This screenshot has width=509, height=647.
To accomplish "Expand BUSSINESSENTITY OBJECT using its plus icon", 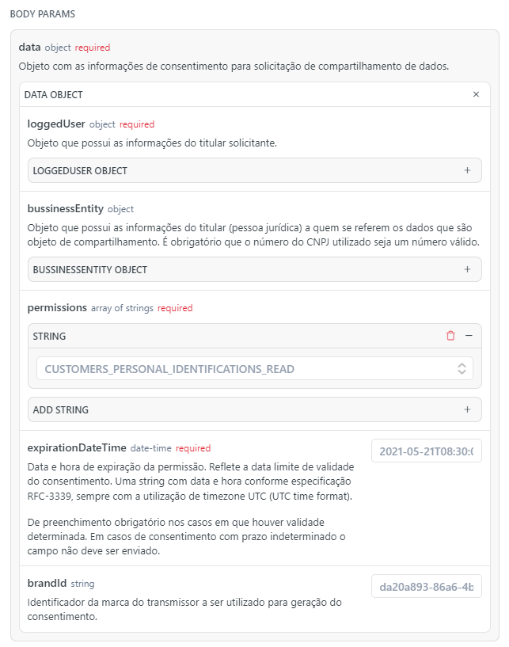I will pyautogui.click(x=467, y=269).
